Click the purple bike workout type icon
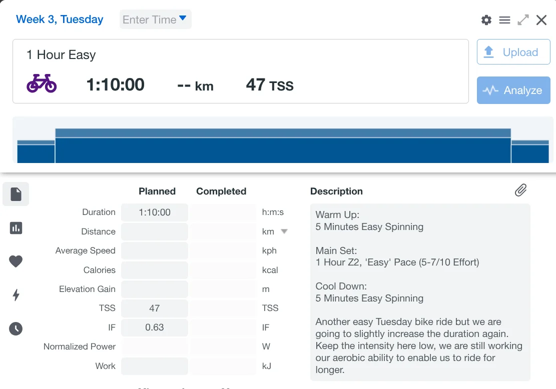 (x=42, y=83)
